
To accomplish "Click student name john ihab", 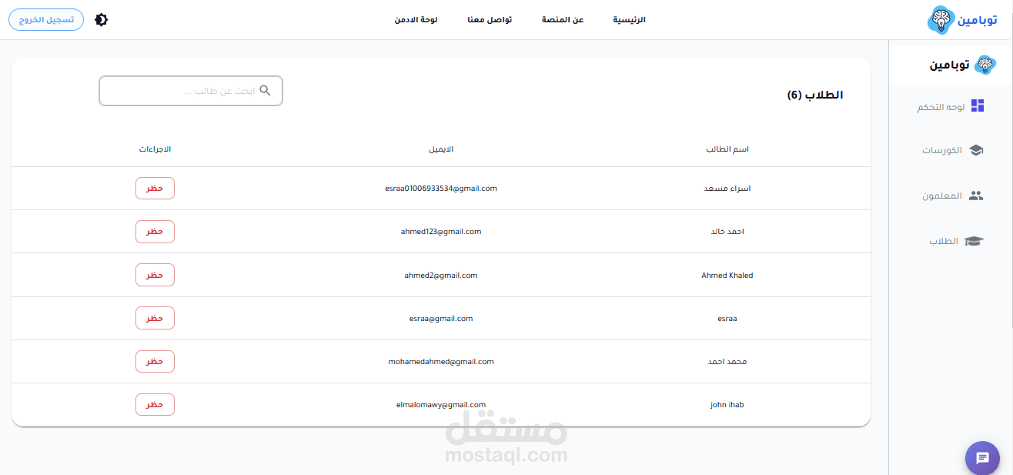I will pyautogui.click(x=727, y=404).
